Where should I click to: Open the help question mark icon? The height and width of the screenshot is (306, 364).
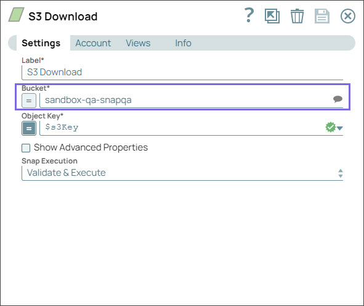click(x=249, y=15)
